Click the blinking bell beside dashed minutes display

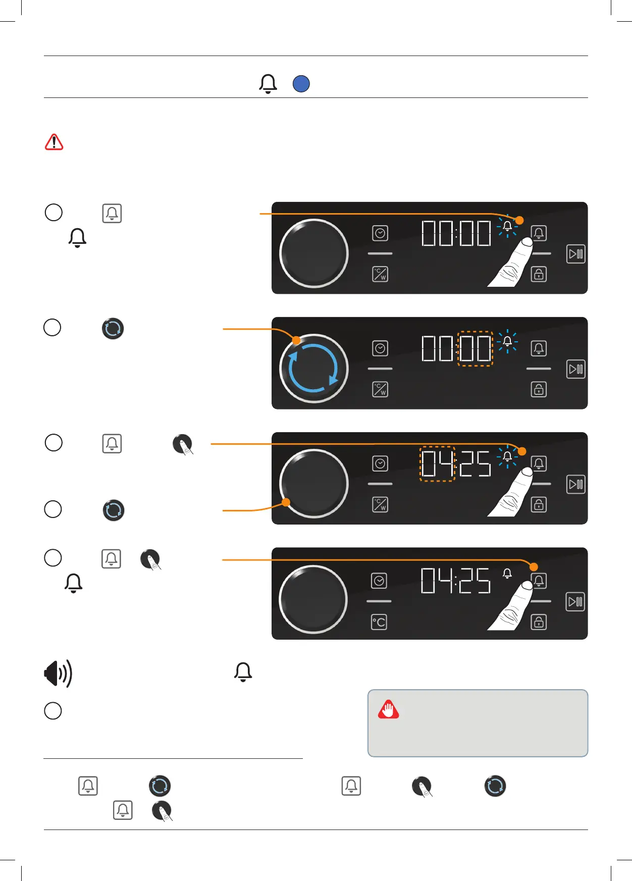coord(507,342)
